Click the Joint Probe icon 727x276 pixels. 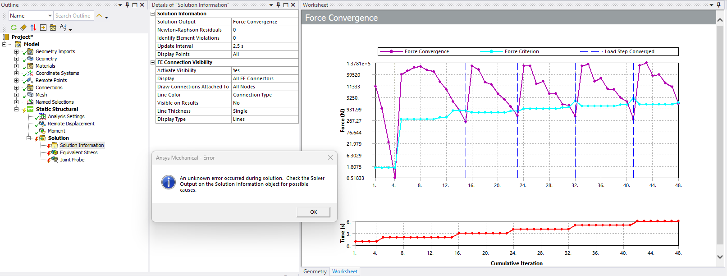click(55, 160)
